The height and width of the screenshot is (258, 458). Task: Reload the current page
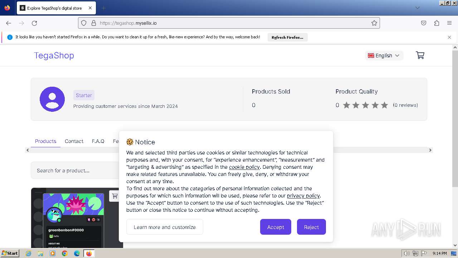point(34,23)
